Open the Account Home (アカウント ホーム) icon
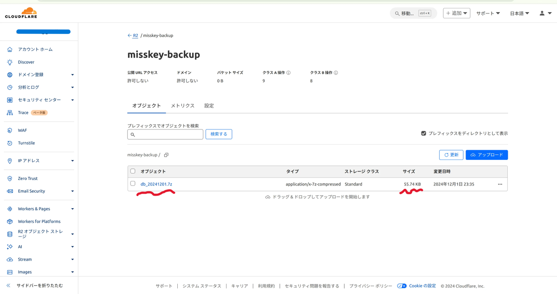Image resolution: width=557 pixels, height=294 pixels. click(10, 49)
